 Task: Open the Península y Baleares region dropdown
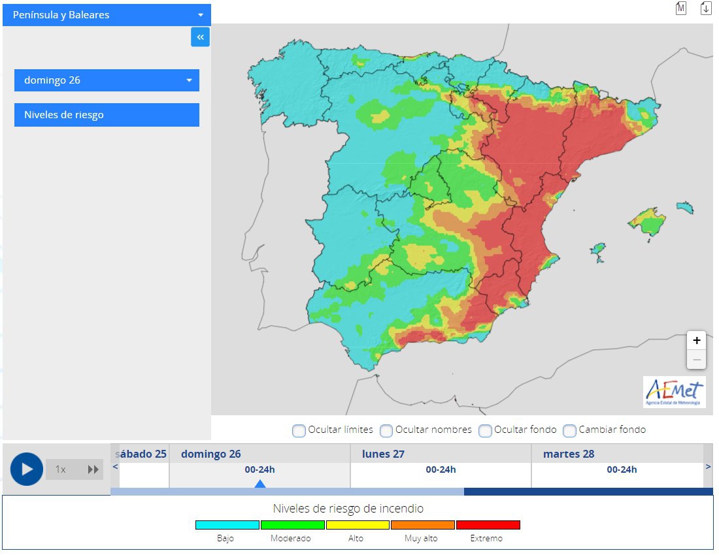tap(107, 15)
